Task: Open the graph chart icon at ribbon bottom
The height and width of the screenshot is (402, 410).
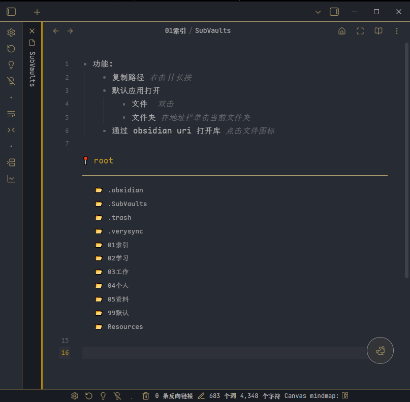Action: (11, 178)
